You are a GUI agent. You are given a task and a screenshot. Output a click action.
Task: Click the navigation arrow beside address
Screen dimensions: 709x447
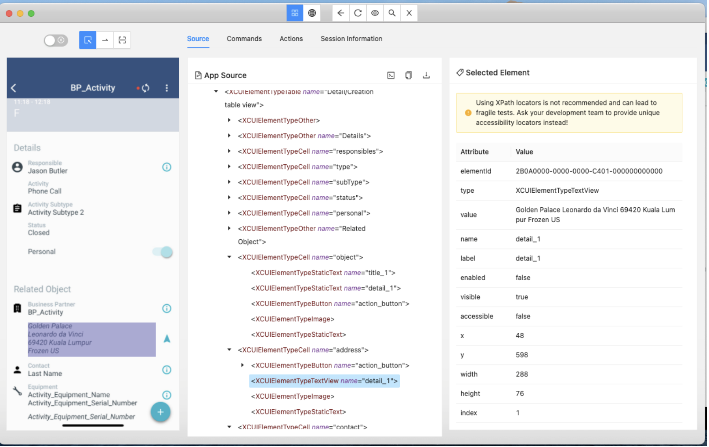167,339
